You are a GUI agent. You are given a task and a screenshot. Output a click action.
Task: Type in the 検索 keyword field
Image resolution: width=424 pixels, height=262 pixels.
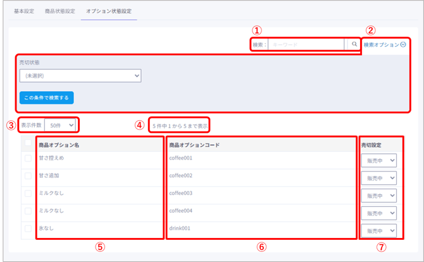coord(307,45)
